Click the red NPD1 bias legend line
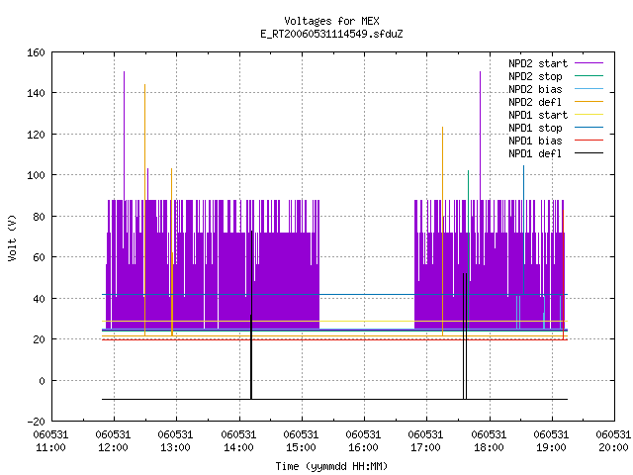The width and height of the screenshot is (633, 475). pyautogui.click(x=588, y=141)
